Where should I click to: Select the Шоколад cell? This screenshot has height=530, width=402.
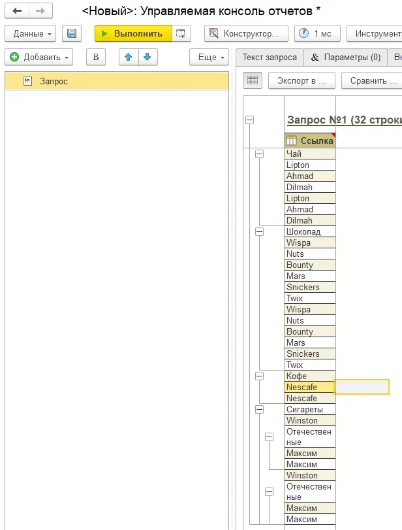tap(310, 231)
